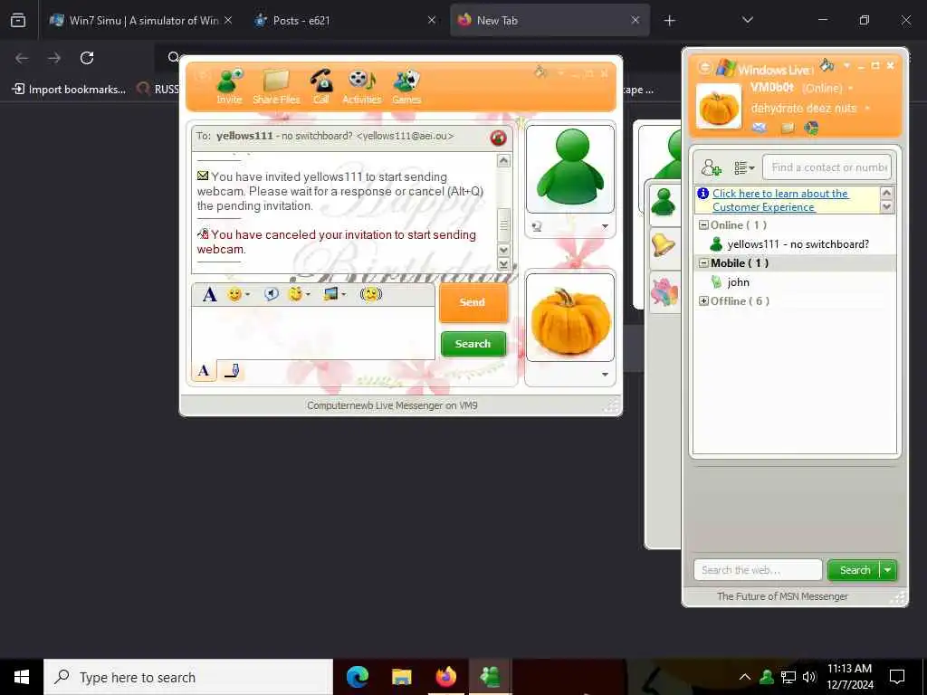Image resolution: width=927 pixels, height=695 pixels.
Task: Click the volume speaker tray icon
Action: tap(809, 677)
